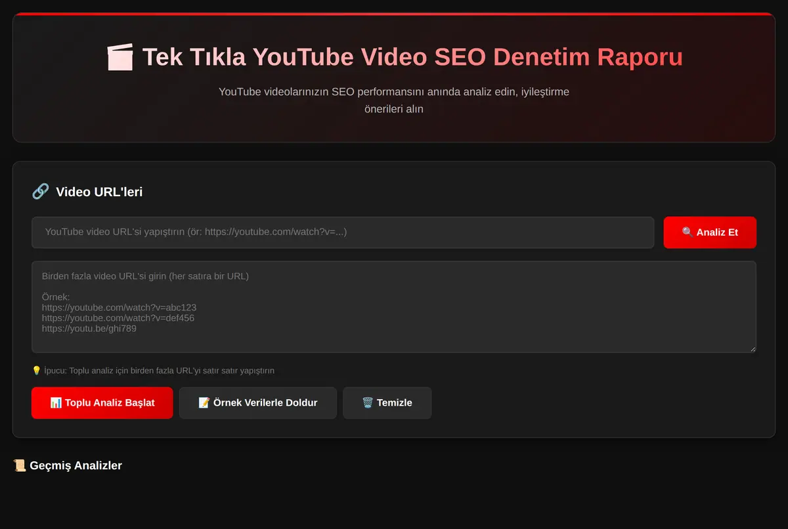788x529 pixels.
Task: Clear inputs with the Temizle button
Action: tap(387, 402)
